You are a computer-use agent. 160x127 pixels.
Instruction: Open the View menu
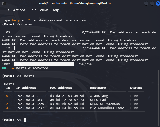[x=44, y=10]
